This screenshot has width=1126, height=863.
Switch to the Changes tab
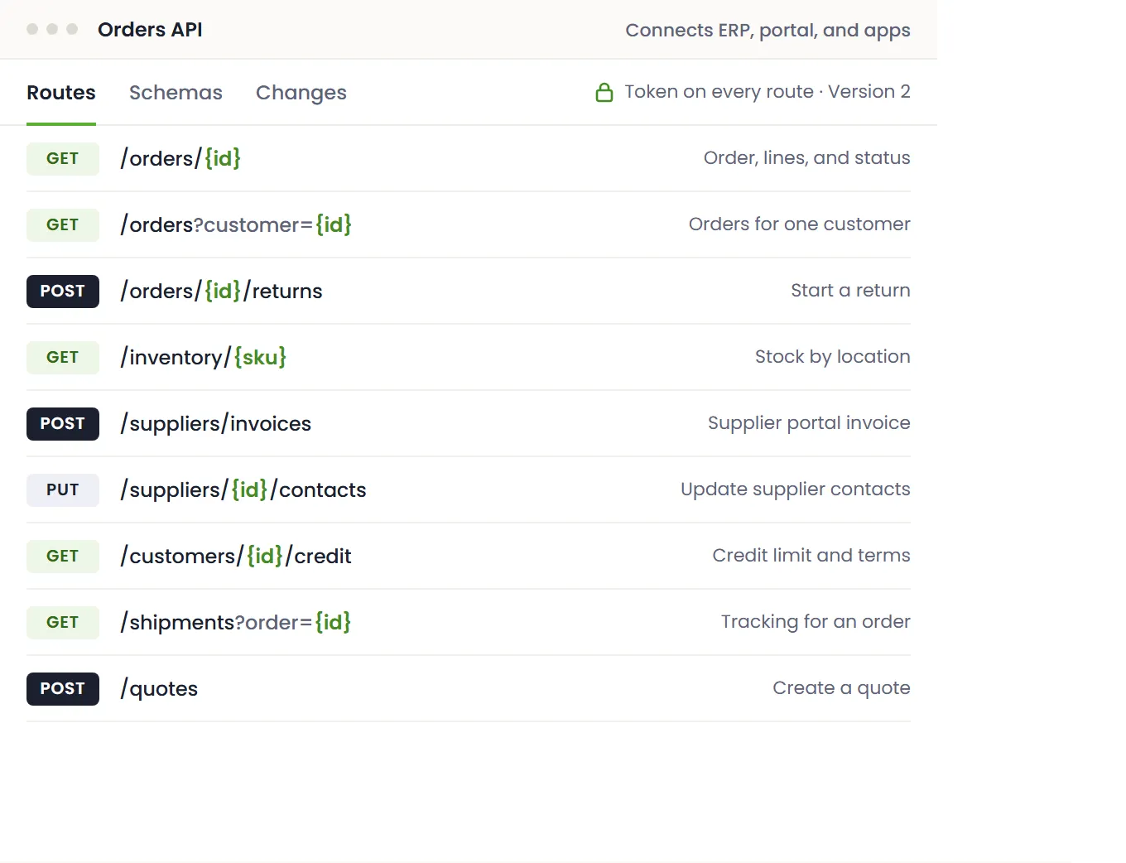click(301, 93)
